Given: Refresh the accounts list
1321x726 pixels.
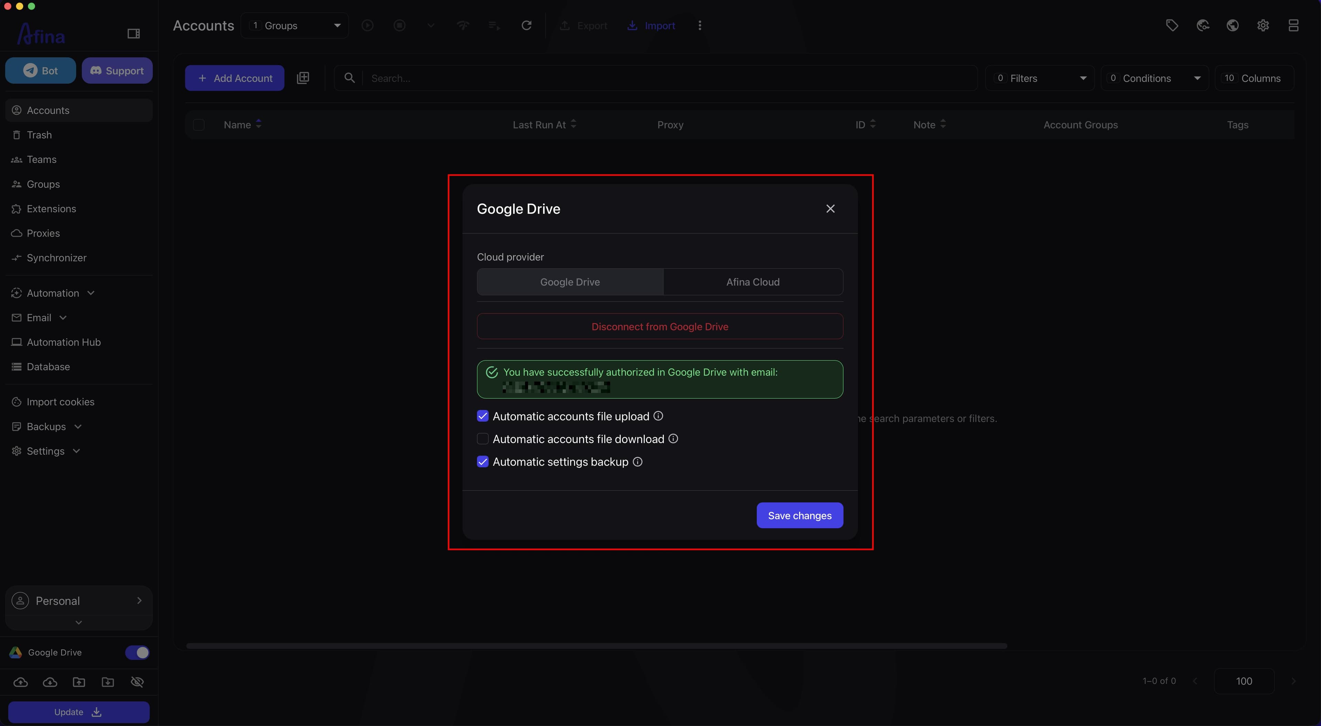Looking at the screenshot, I should (526, 25).
